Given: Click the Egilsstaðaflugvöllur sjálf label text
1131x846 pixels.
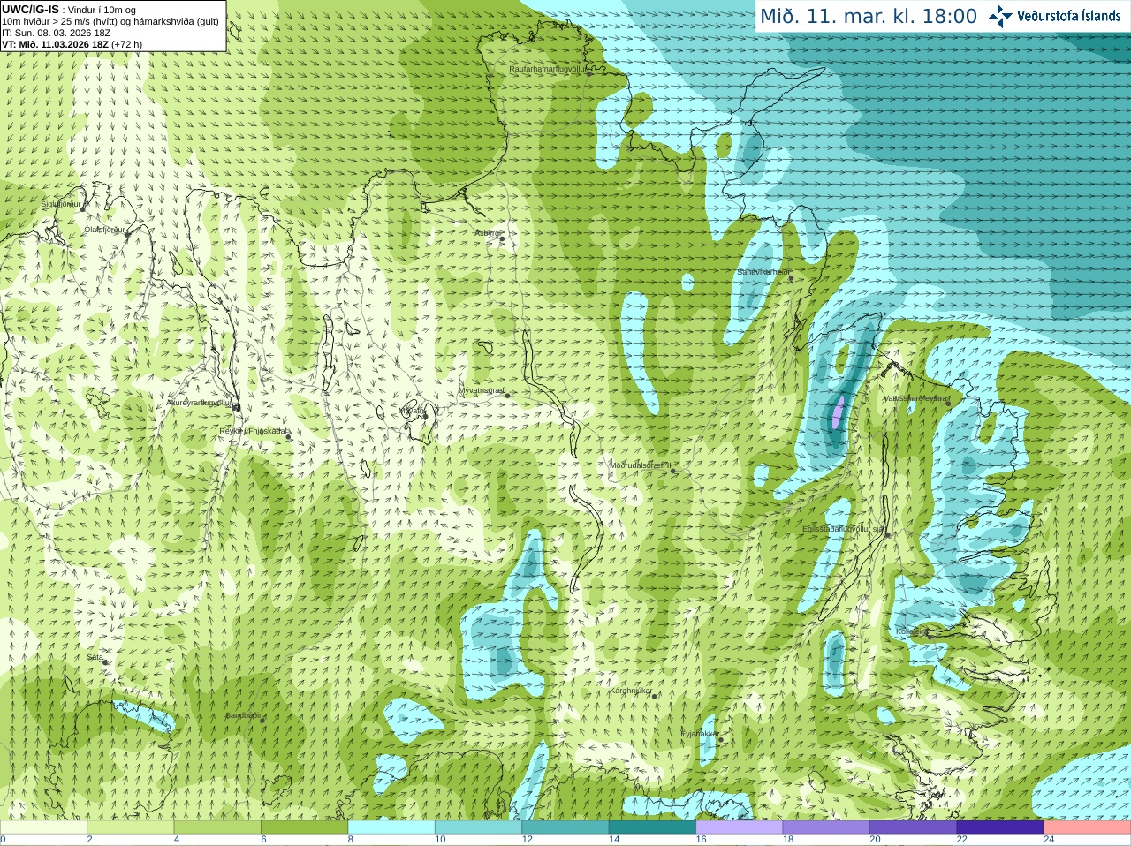Looking at the screenshot, I should (x=843, y=529).
